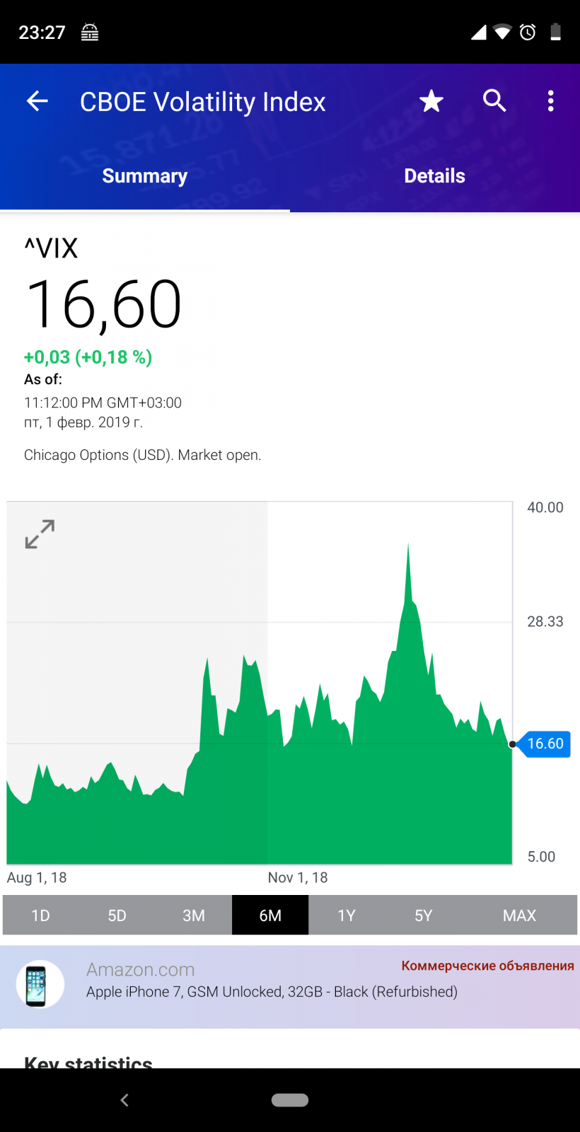Click the Коммерческие объявления label
Viewport: 580px width, 1132px height.
pos(487,966)
